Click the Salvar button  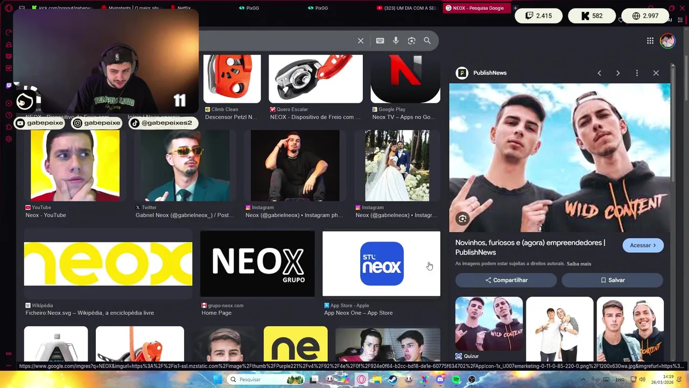(x=613, y=280)
